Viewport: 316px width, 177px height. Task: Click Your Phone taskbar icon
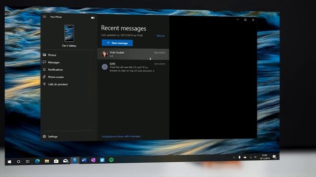pyautogui.click(x=75, y=160)
